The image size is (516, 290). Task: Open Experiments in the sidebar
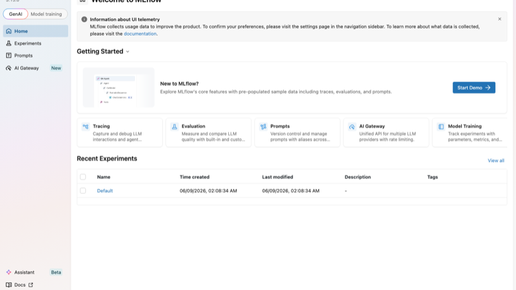point(36,44)
